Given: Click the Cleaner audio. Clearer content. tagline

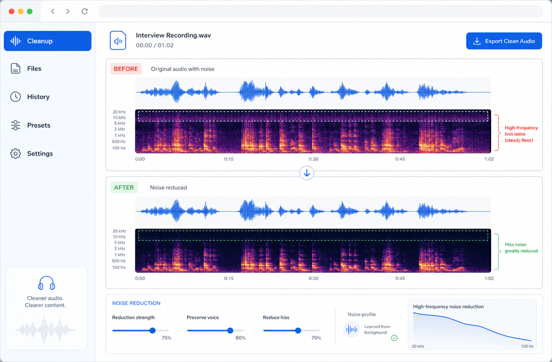Looking at the screenshot, I should [x=45, y=302].
